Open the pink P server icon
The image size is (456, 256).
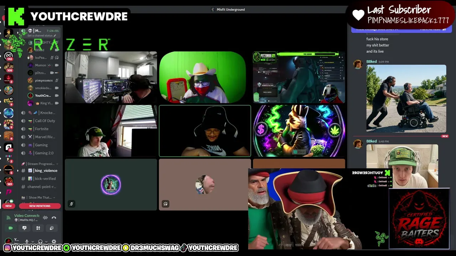[9, 192]
